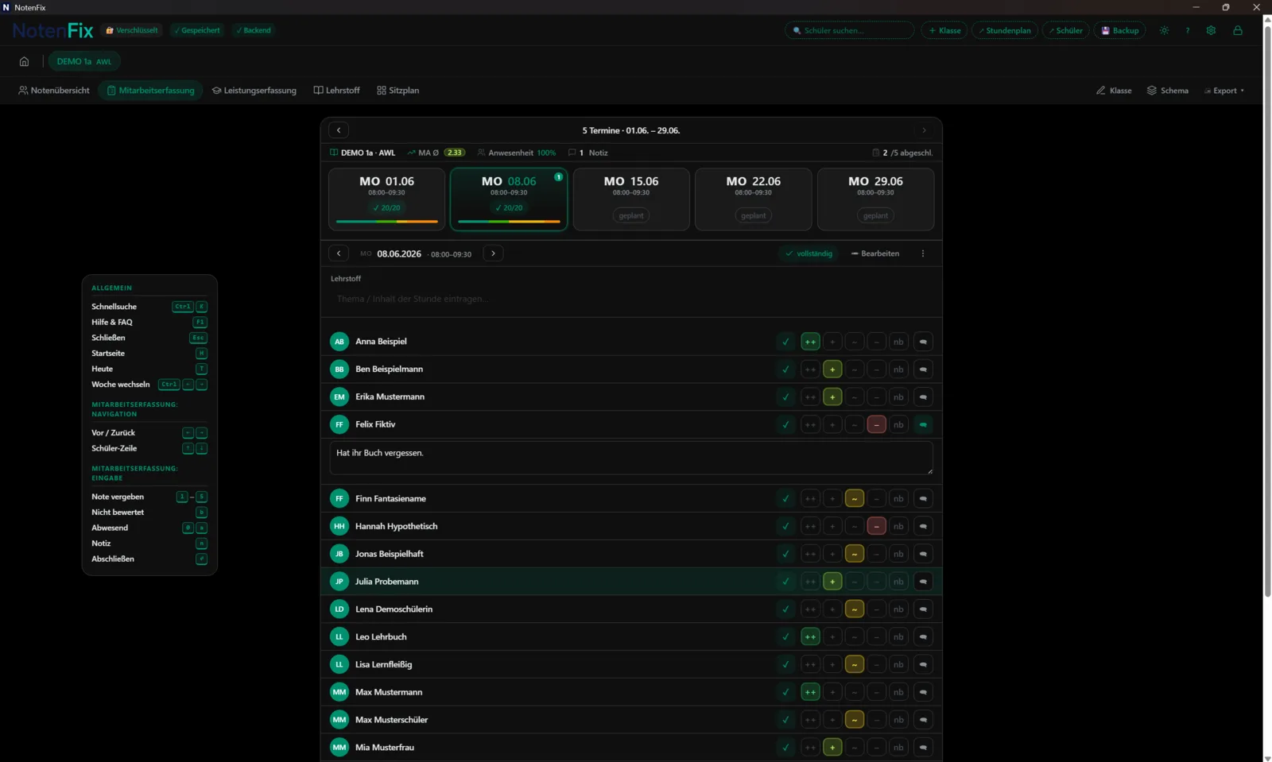Open note for Hannah Hypothetisch
1272x762 pixels.
(923, 526)
